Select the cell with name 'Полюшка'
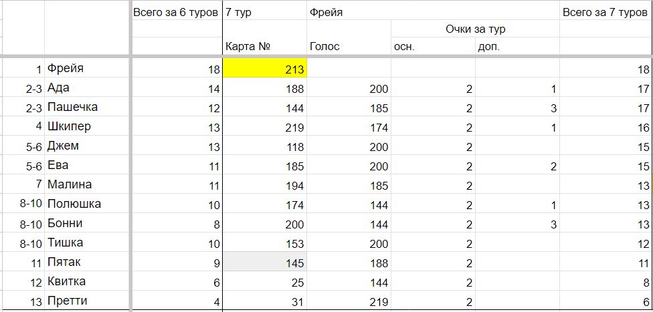Viewport: 653px width, 312px height. click(87, 204)
